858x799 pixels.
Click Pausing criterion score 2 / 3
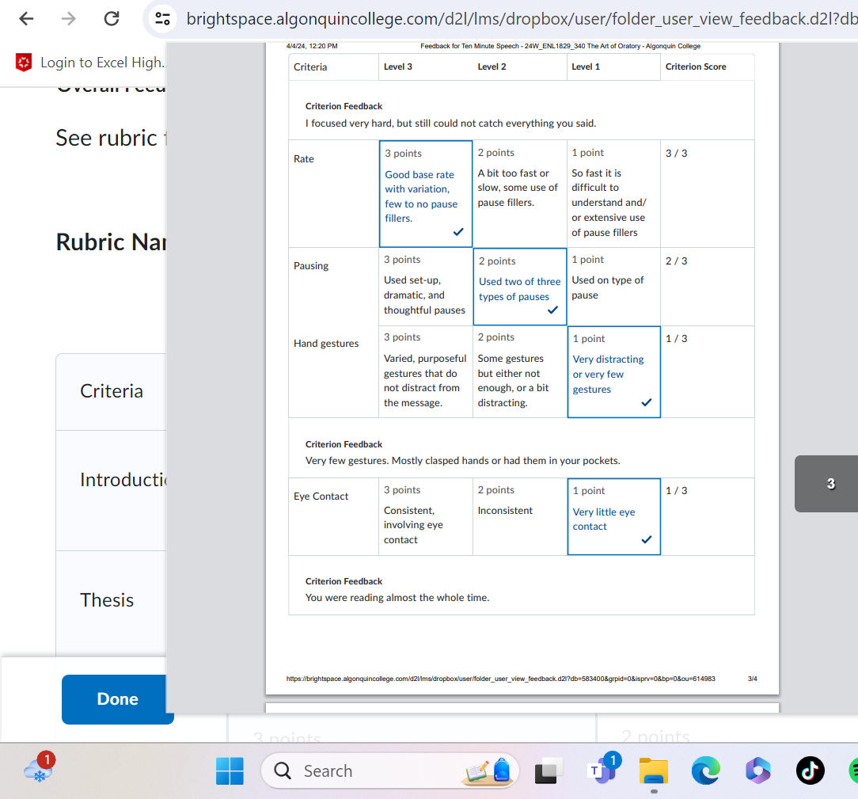(x=676, y=261)
